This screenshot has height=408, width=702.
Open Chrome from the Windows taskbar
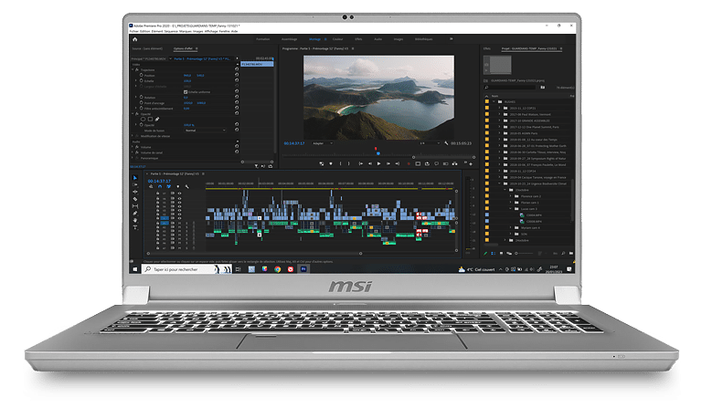tap(276, 269)
